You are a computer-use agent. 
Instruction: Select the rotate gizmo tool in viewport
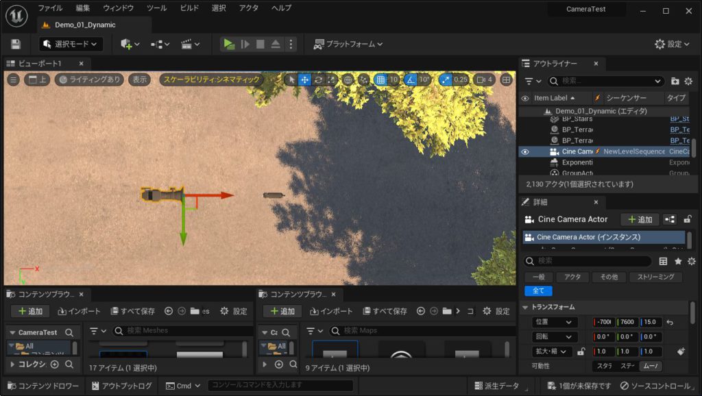click(x=318, y=79)
